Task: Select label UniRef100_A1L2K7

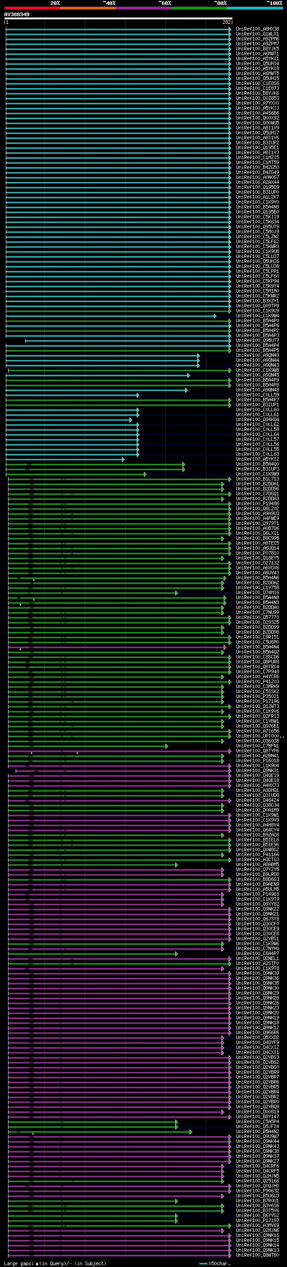Action: tap(257, 197)
